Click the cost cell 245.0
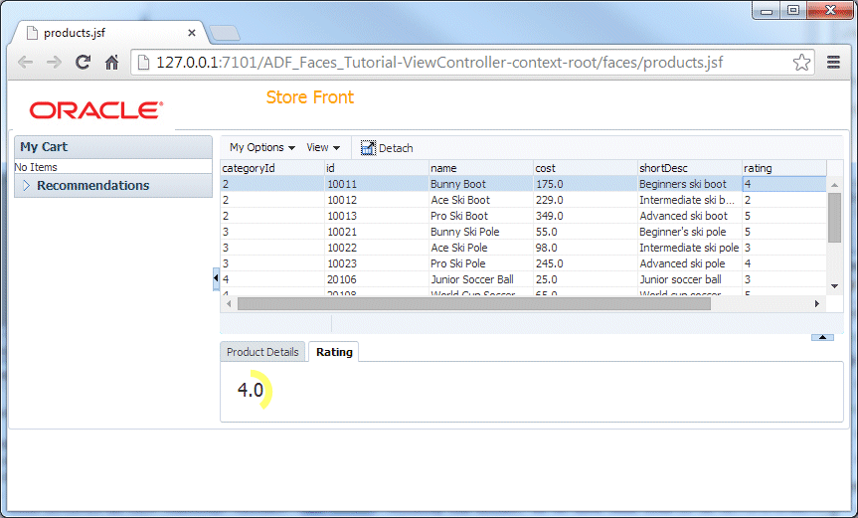 [x=585, y=263]
